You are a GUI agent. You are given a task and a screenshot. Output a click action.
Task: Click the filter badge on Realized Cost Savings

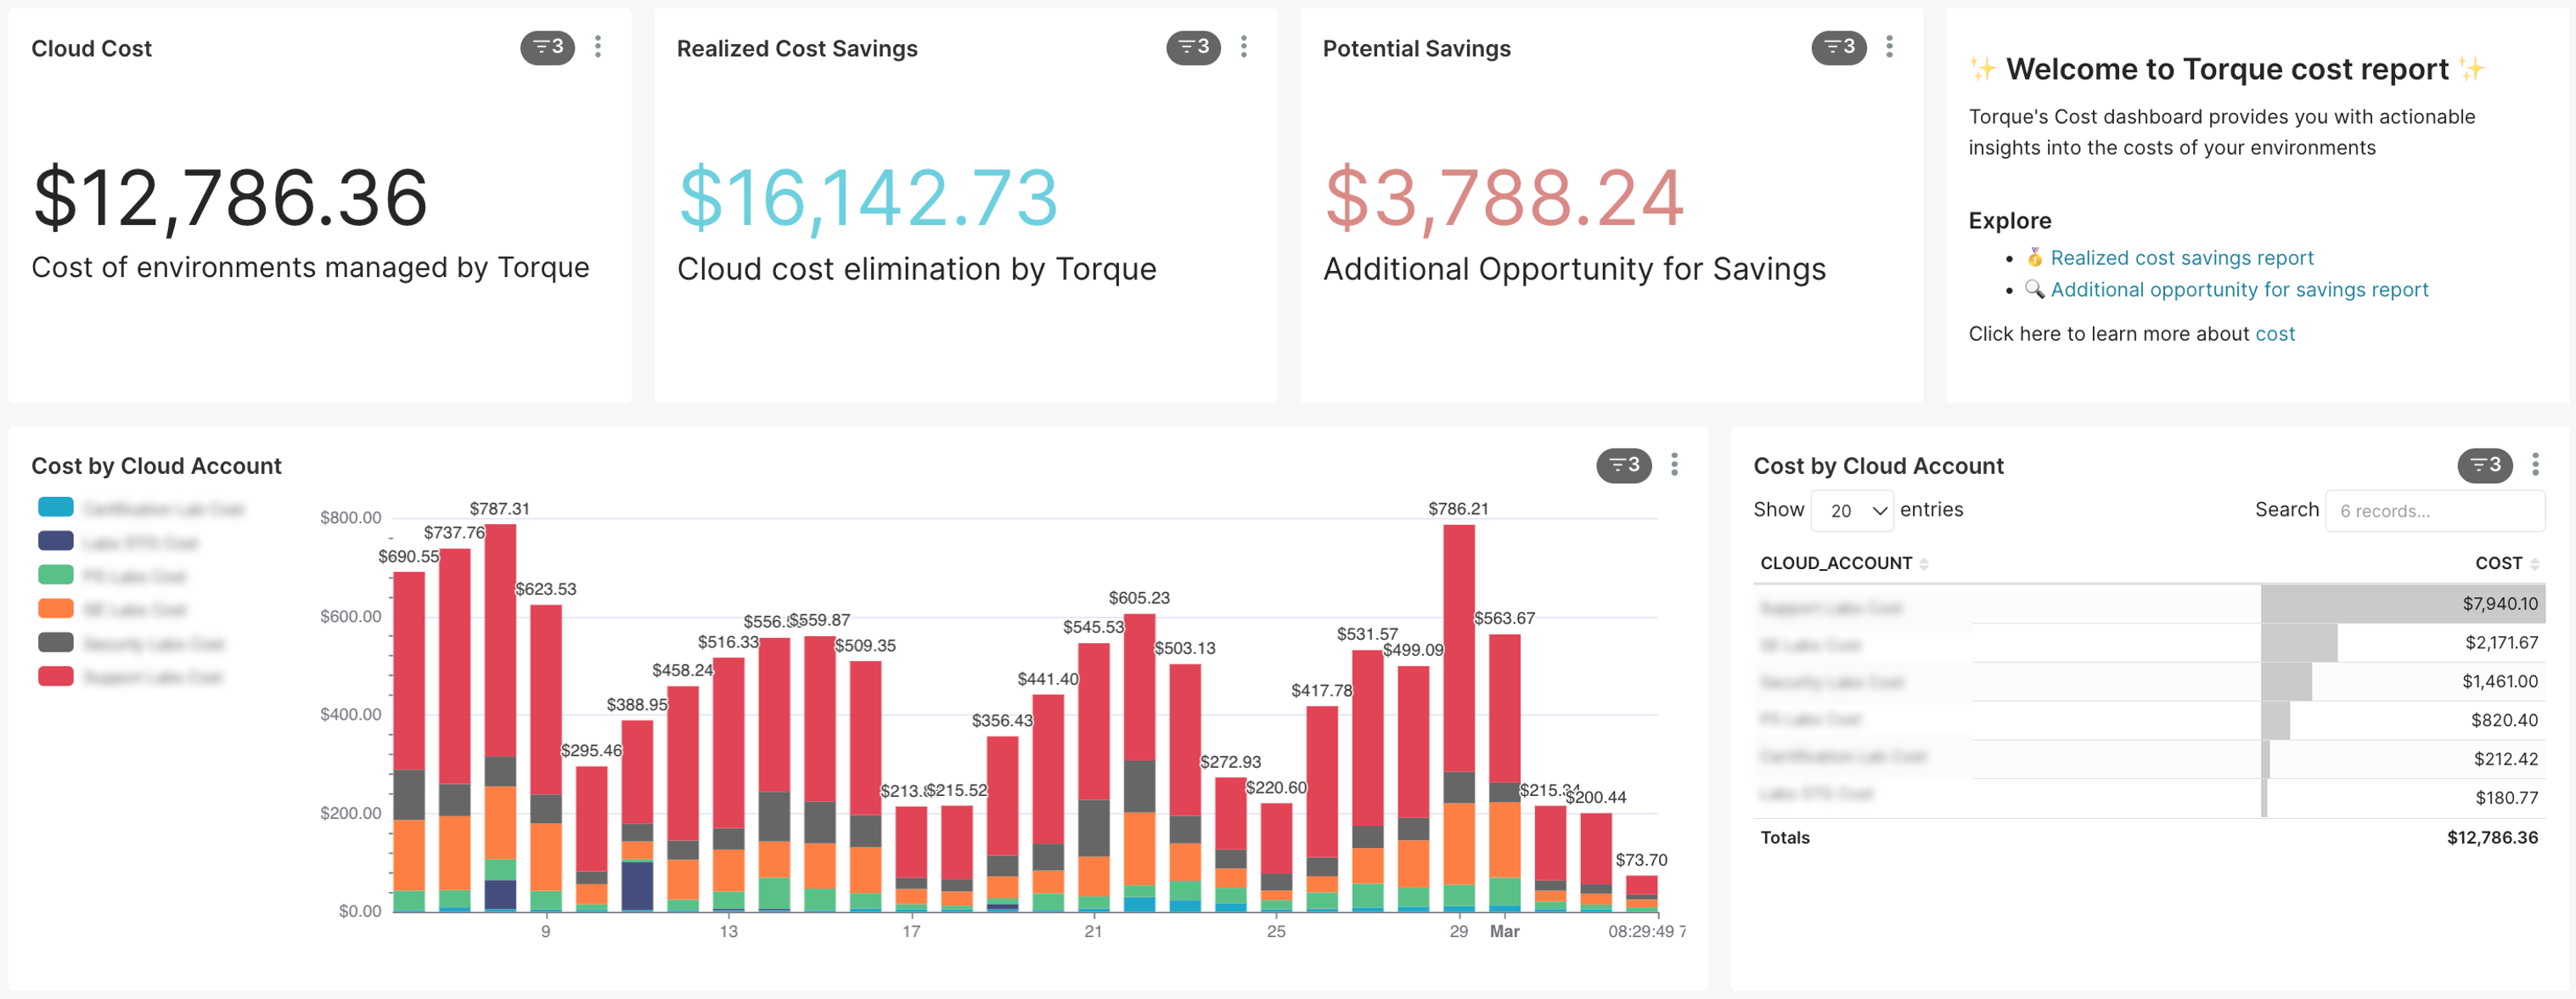tap(1192, 47)
